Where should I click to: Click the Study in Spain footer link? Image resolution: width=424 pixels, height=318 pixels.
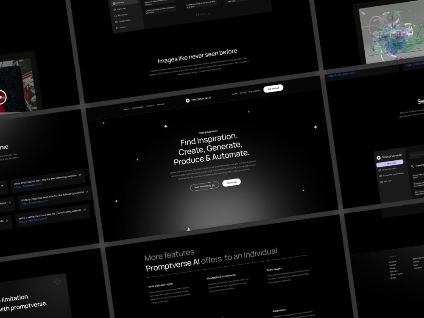(x=396, y=274)
